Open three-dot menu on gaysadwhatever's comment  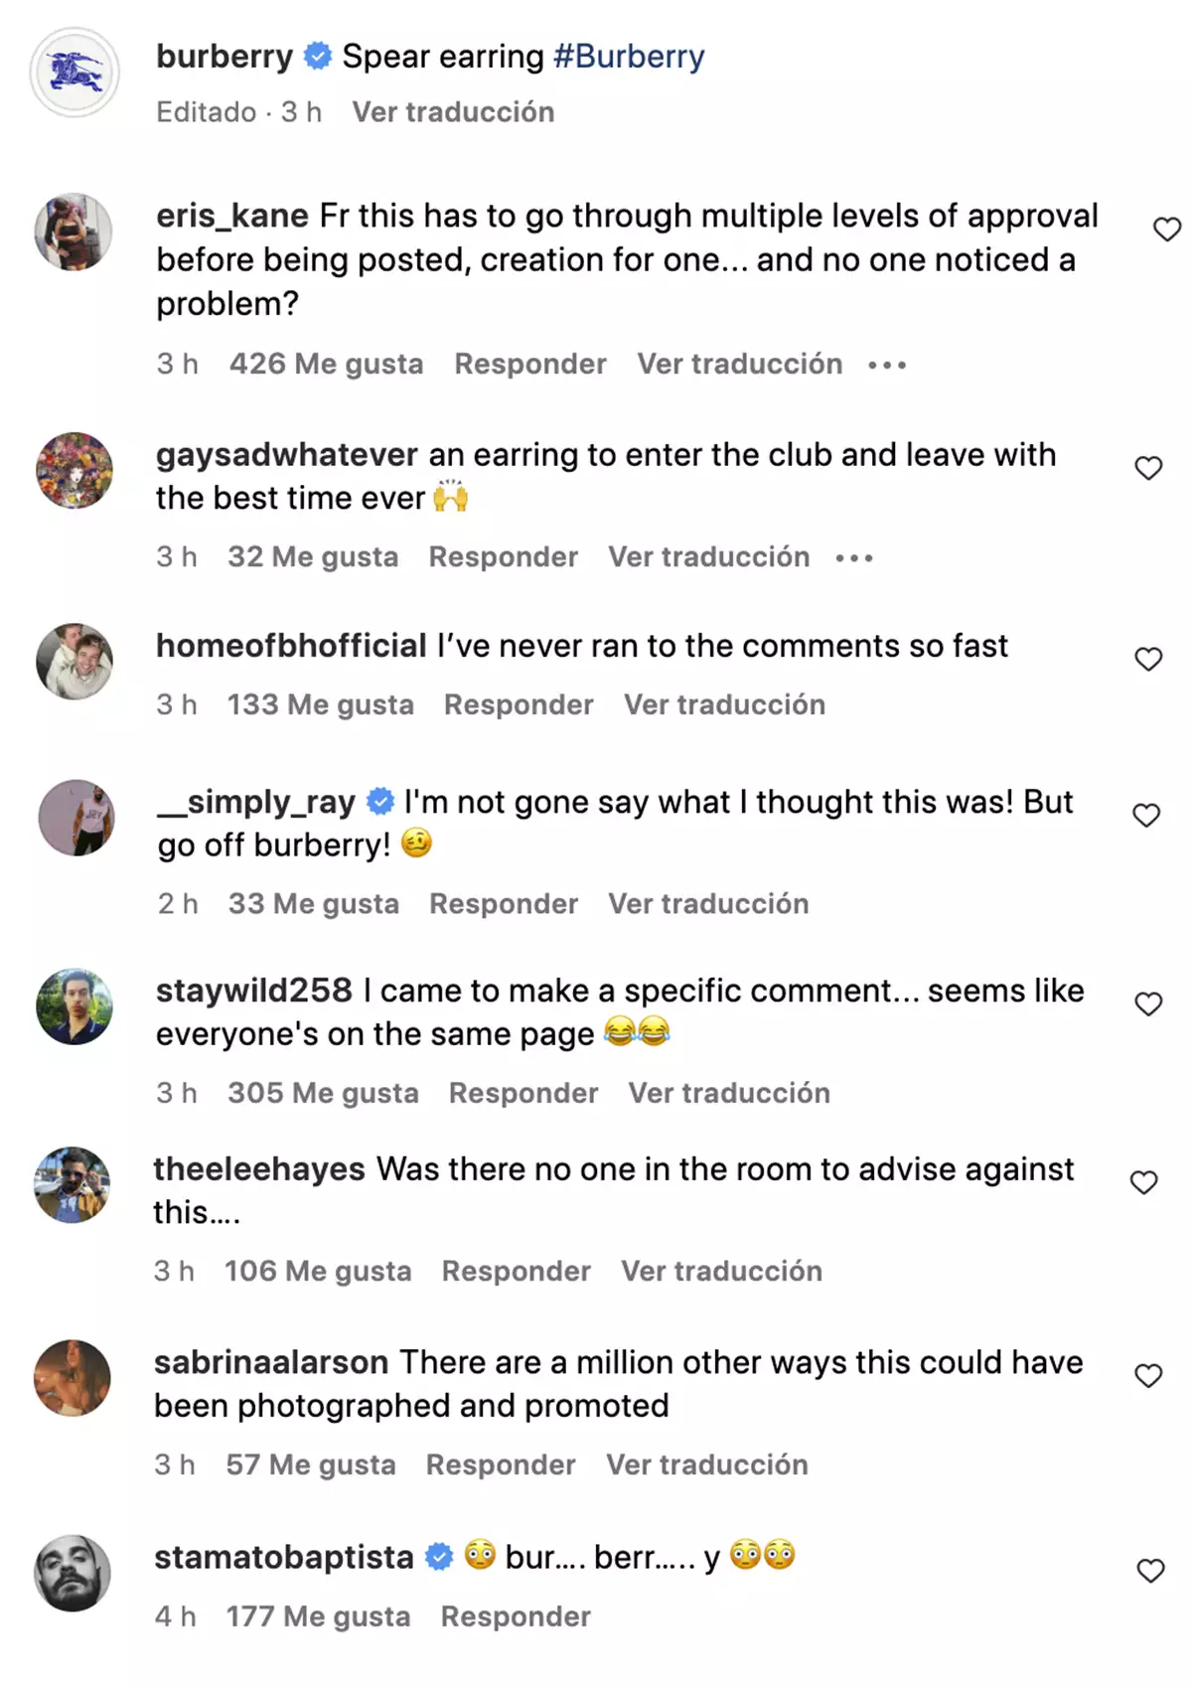tap(854, 558)
